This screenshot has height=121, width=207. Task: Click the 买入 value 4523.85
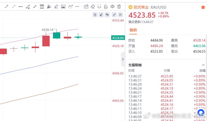point(157,51)
